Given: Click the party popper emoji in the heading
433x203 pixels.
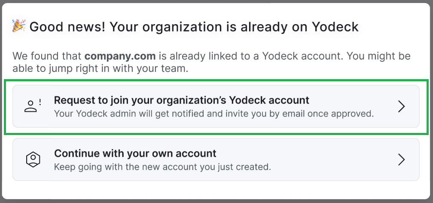Looking at the screenshot, I should point(19,27).
